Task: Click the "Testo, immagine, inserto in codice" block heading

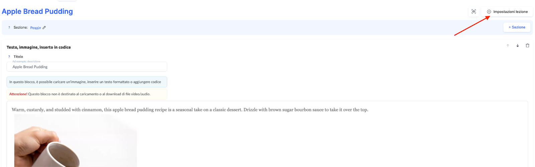Action: click(39, 47)
